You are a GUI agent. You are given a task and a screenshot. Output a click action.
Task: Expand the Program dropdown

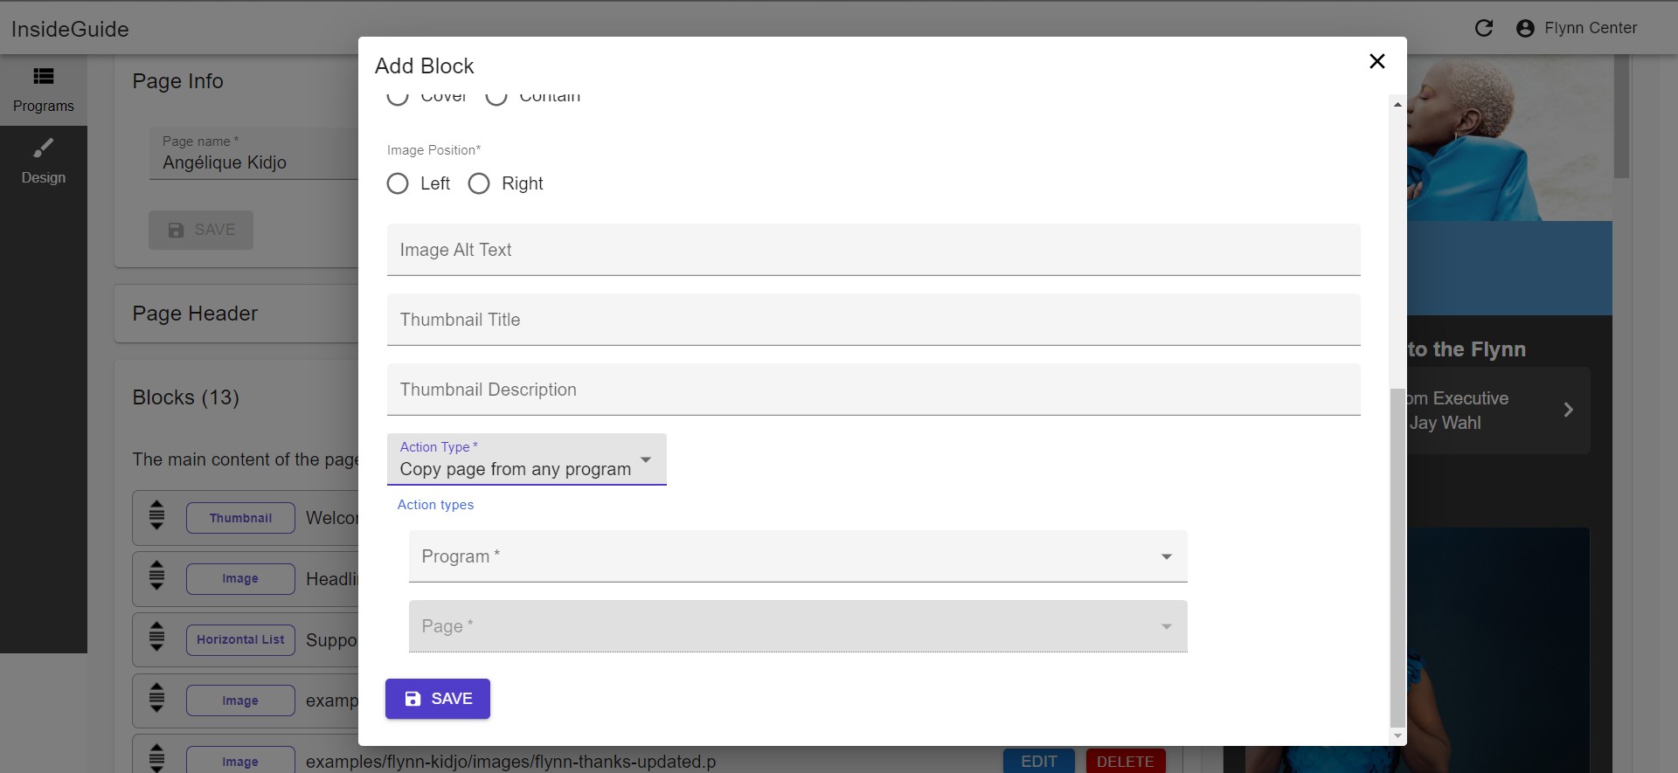coord(797,556)
